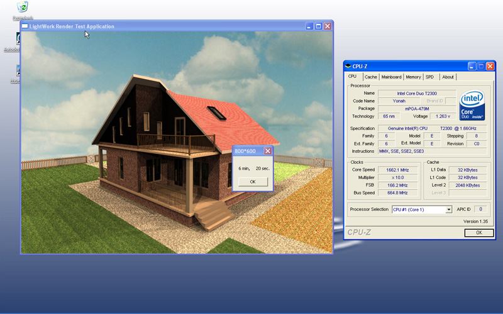Click the Stepping value 8
This screenshot has height=314, width=503.
(477, 136)
